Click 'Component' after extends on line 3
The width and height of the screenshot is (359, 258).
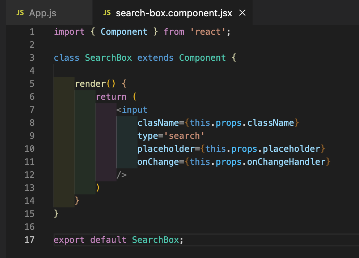click(x=202, y=58)
